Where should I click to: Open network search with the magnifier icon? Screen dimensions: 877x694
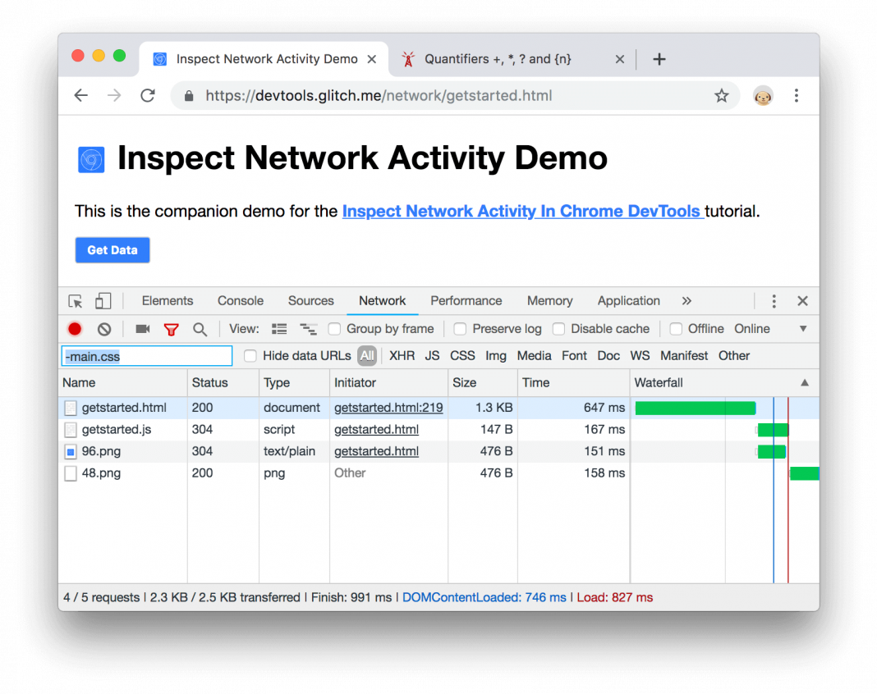(200, 328)
